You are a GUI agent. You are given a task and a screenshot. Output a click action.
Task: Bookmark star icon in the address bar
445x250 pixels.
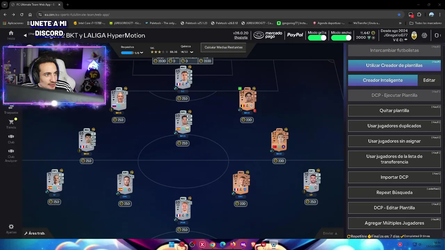tap(399, 15)
